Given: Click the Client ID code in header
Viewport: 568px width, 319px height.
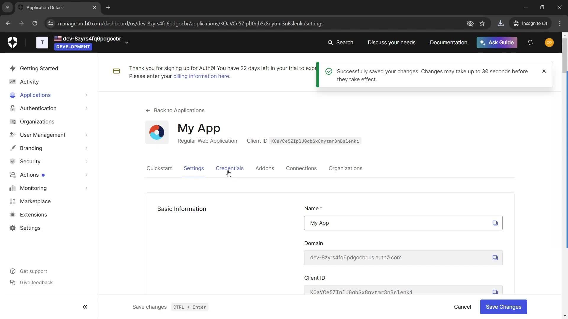Looking at the screenshot, I should coord(315,141).
